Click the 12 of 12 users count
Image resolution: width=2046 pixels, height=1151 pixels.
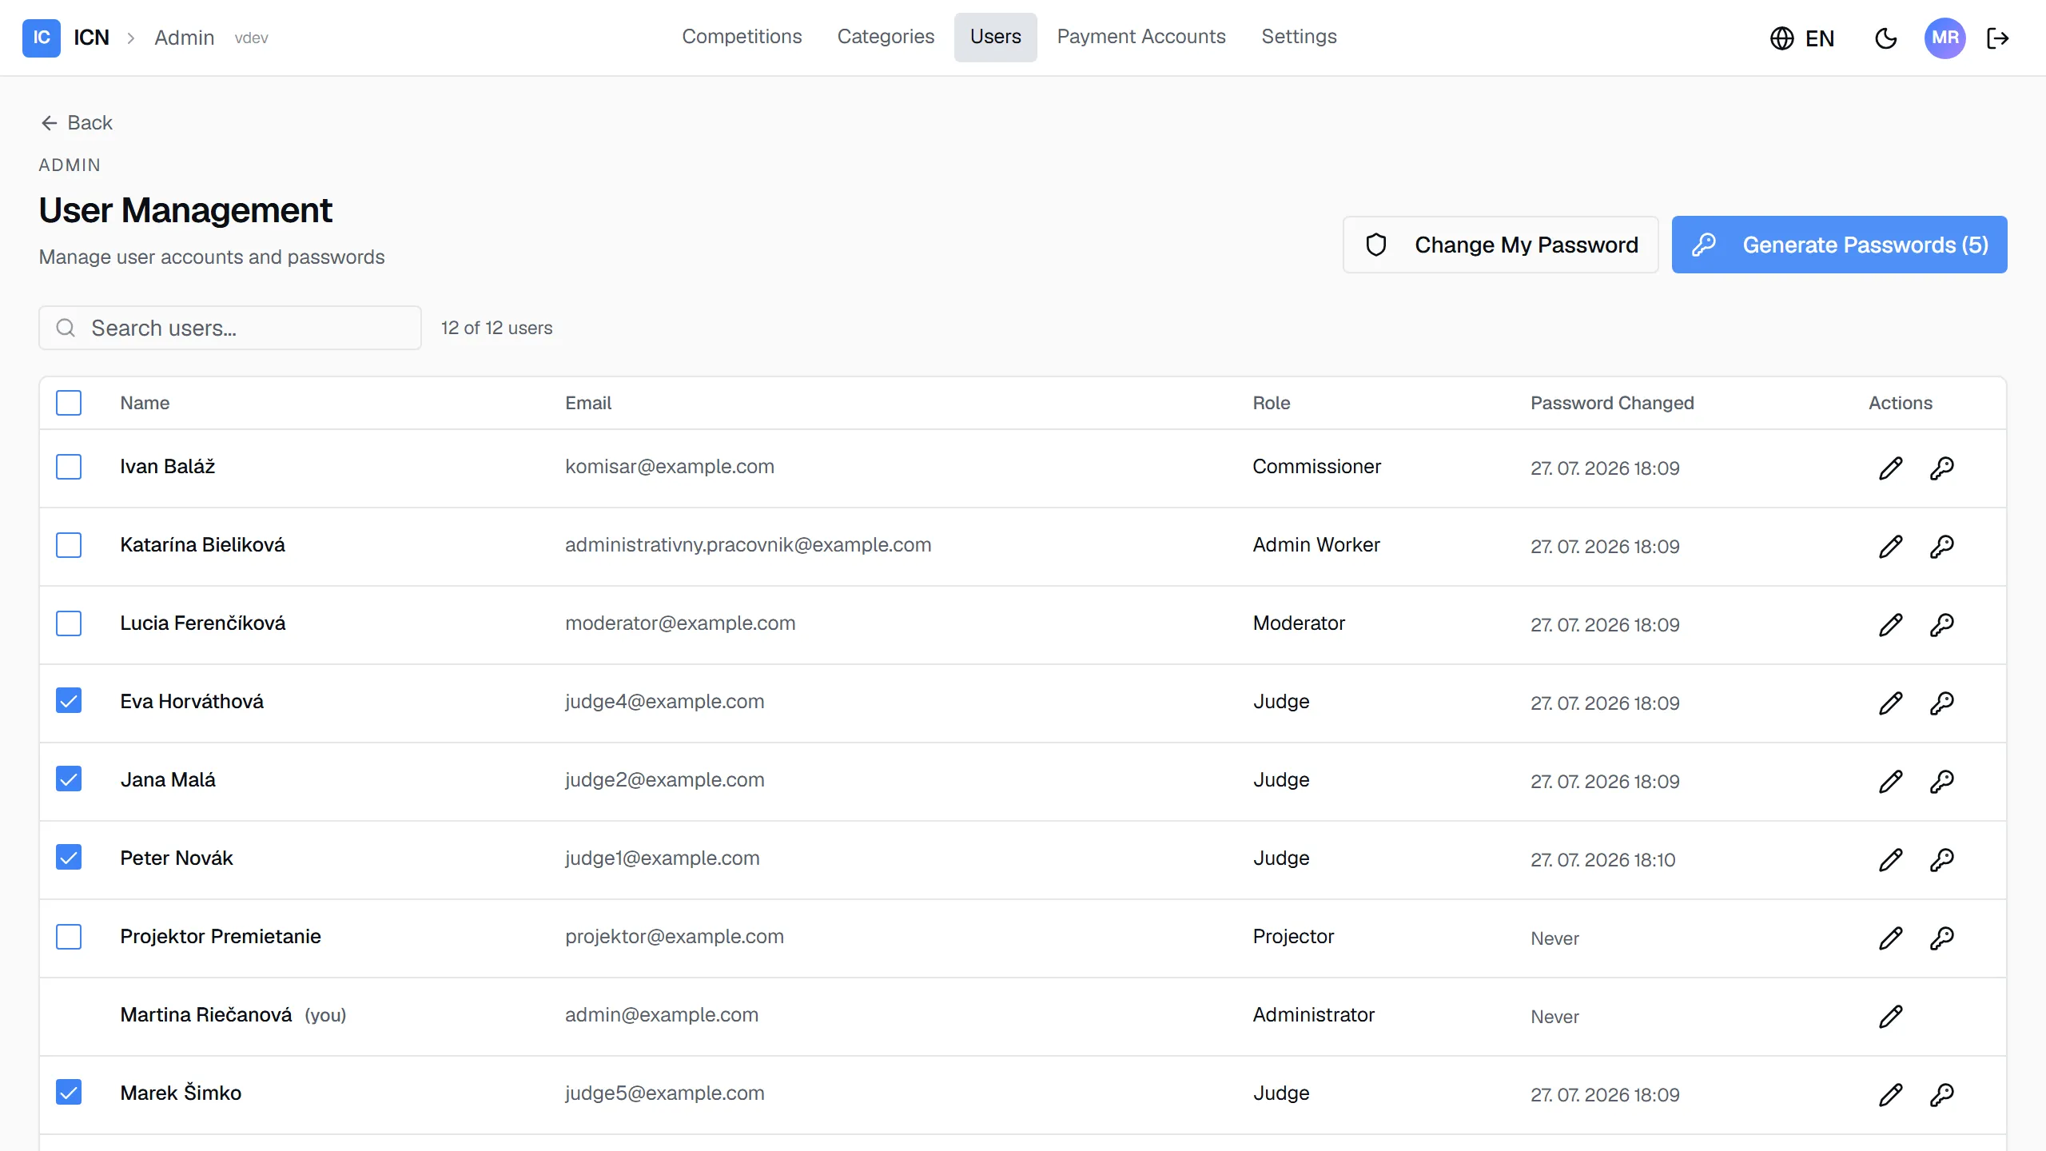tap(496, 328)
